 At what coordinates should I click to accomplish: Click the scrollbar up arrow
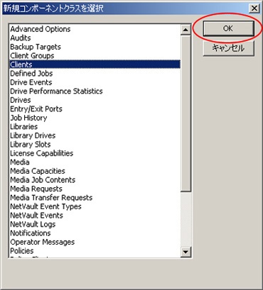point(186,30)
